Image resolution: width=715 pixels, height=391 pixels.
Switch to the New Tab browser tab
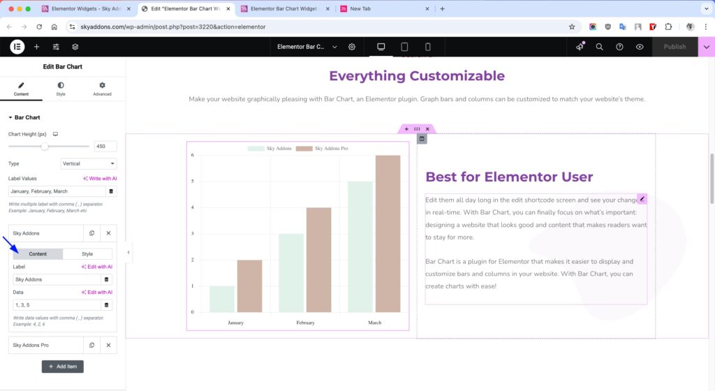click(385, 8)
